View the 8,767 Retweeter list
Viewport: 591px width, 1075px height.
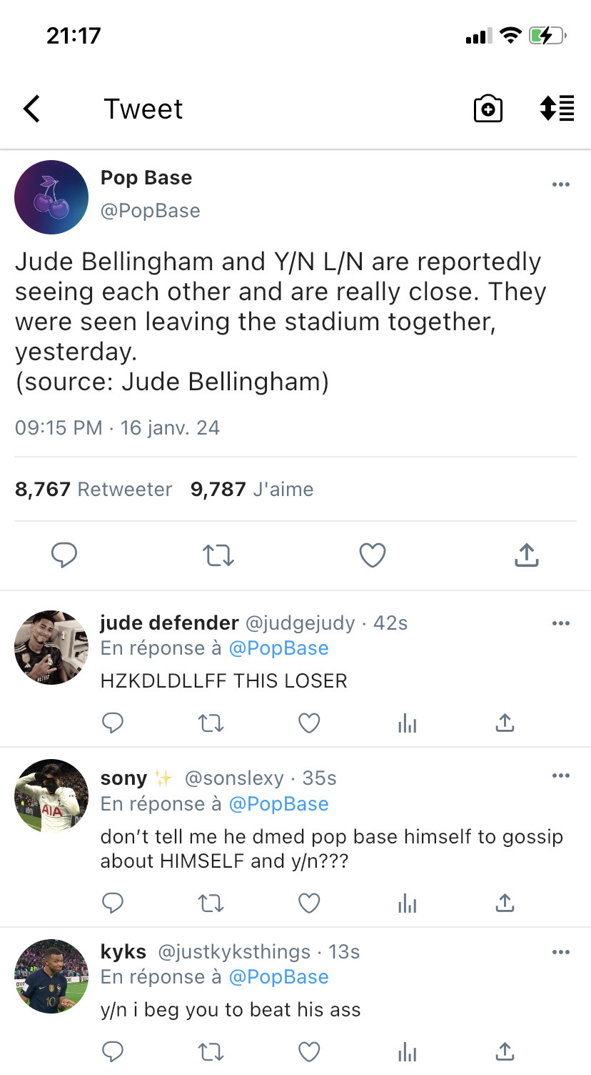coord(94,490)
